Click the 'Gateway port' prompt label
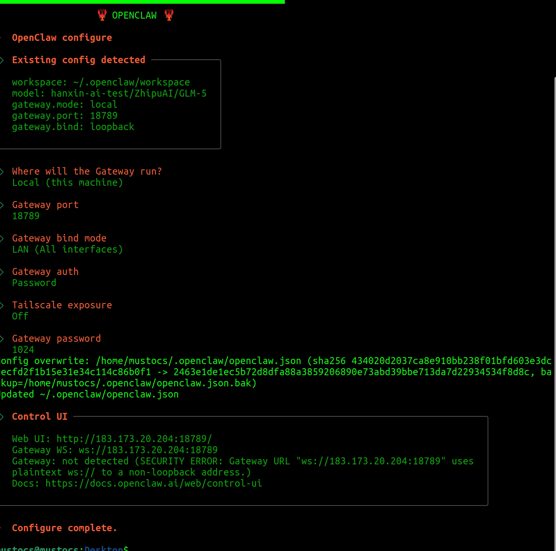This screenshot has width=556, height=551. point(45,205)
